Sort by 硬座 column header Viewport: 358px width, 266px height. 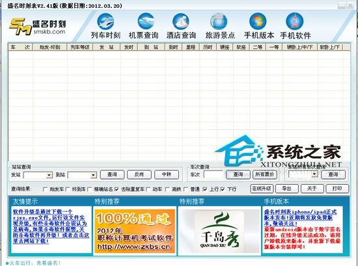[x=225, y=47]
